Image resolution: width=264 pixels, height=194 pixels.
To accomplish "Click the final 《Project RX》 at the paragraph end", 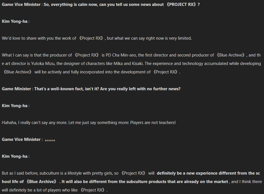I will tap(93, 190).
